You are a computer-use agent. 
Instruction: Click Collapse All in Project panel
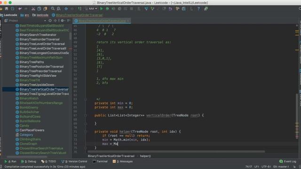click(x=55, y=21)
